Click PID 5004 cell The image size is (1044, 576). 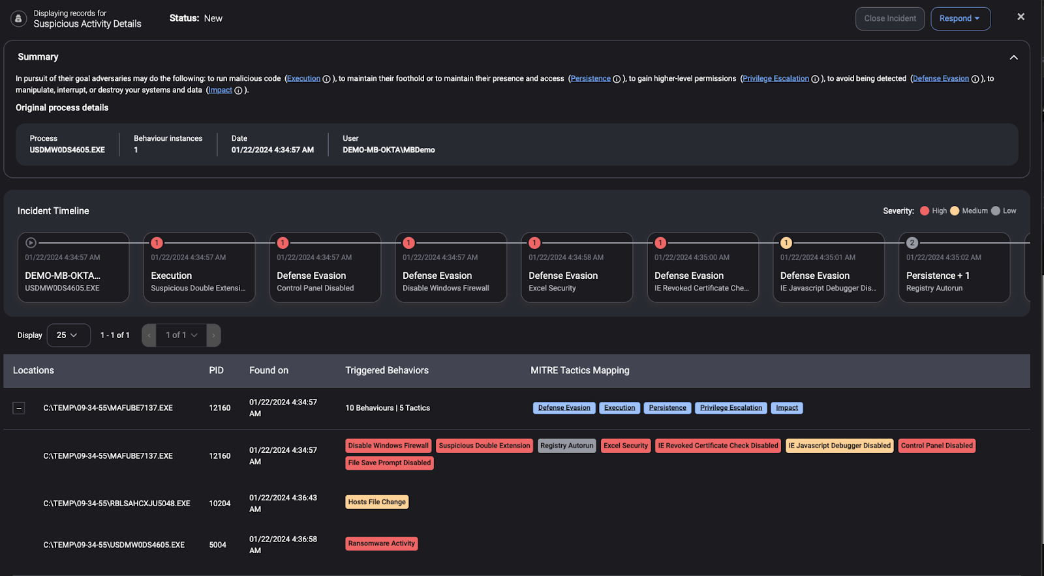point(218,545)
